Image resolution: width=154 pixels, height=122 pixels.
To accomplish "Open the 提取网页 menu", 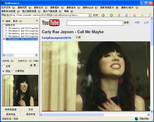I will pos(24,7).
